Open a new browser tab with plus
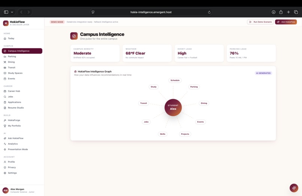302x196 pixels. [x=289, y=12]
